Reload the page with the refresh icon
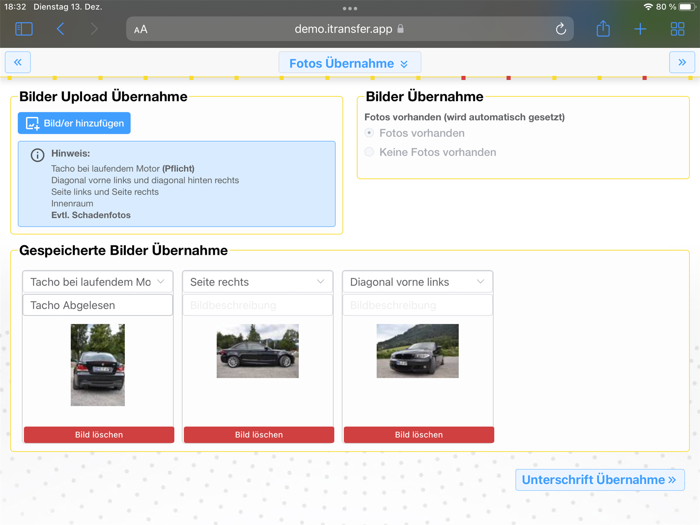Screen dimensions: 700x525 click(561, 29)
